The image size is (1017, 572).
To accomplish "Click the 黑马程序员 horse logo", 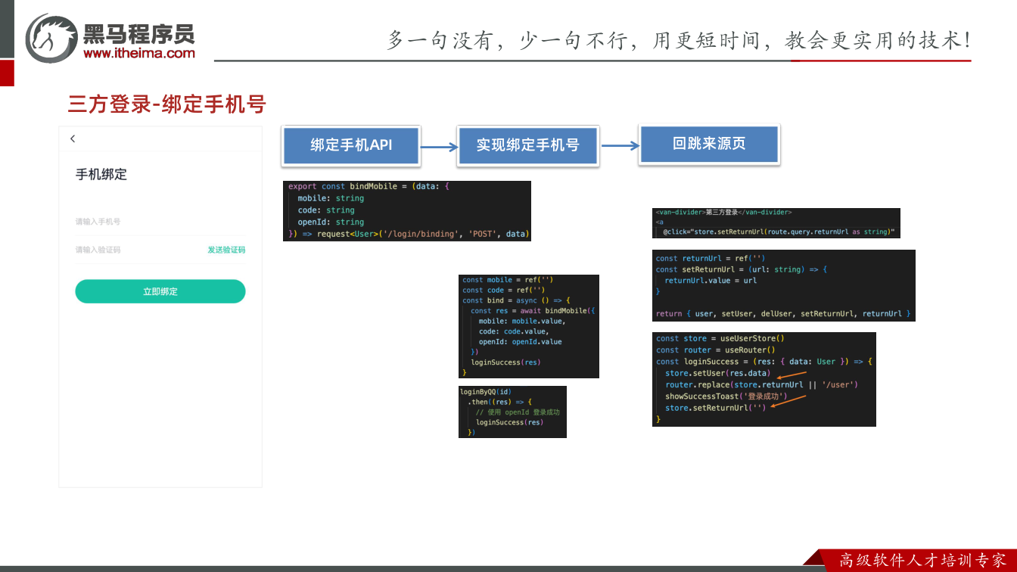I will [51, 39].
